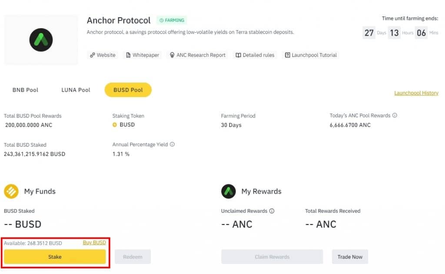Click the Buy BUSD link
Screen dimensions: 445x274
pyautogui.click(x=94, y=243)
